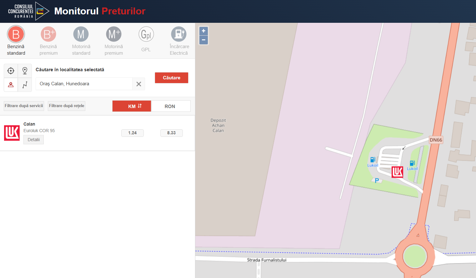Screen dimensions: 476x278
Task: Choose Motorină standard fuel icon
Action: 81,34
